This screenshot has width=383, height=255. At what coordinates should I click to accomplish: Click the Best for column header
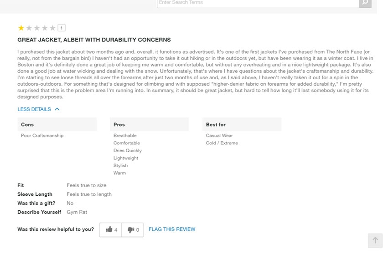pyautogui.click(x=216, y=124)
